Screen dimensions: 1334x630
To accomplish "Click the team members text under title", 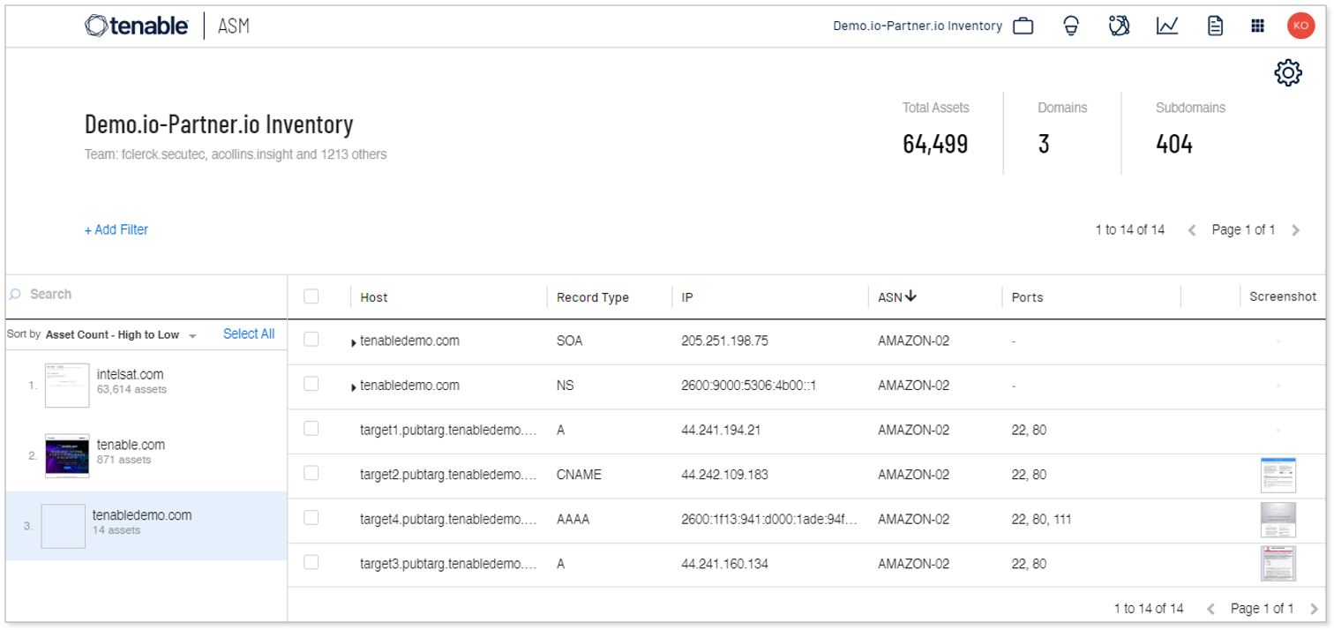I will (236, 154).
